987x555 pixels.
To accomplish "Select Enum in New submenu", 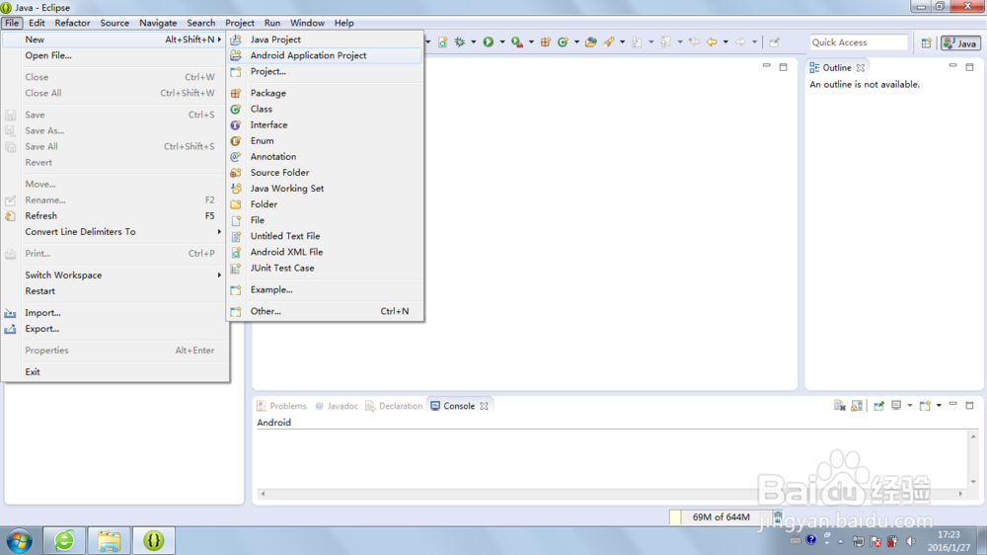I will (x=325, y=140).
